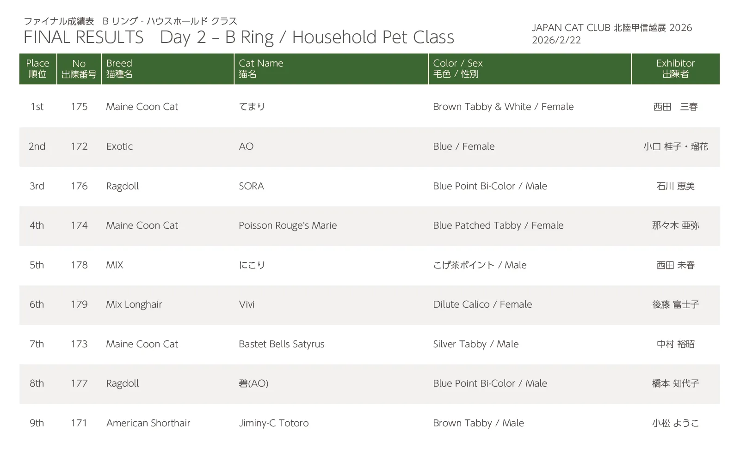Image resolution: width=740 pixels, height=449 pixels.
Task: Click the American Shorthair breed cell
Action: click(148, 423)
